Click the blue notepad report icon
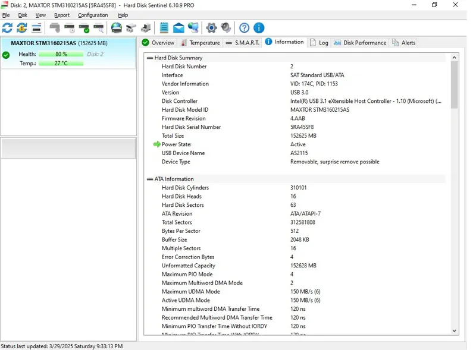This screenshot has height=350, width=476. 164,28
